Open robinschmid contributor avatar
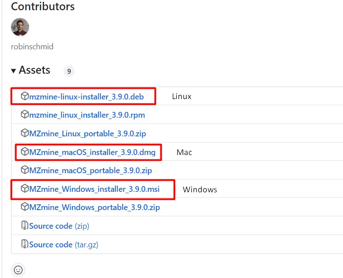Image resolution: width=343 pixels, height=278 pixels. coord(20,27)
